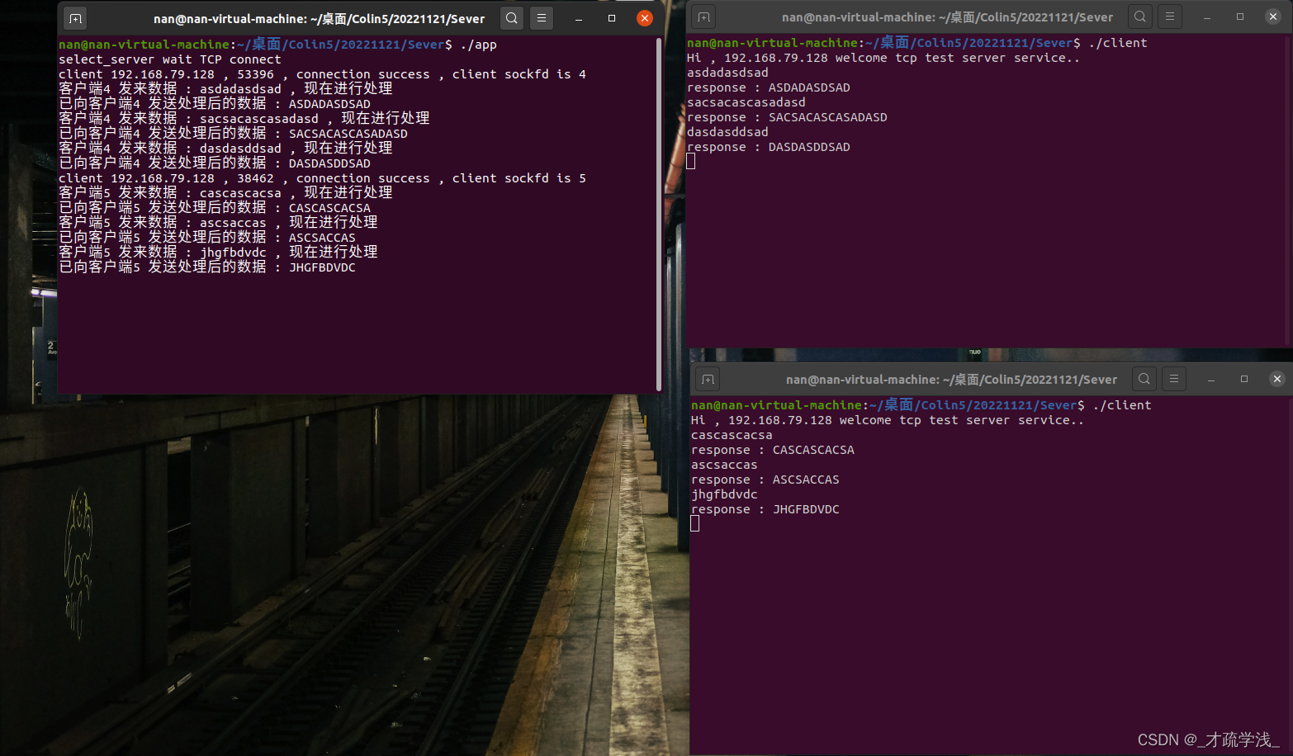Toggle maximize on the bottom client window
The image size is (1293, 756).
pyautogui.click(x=1243, y=379)
